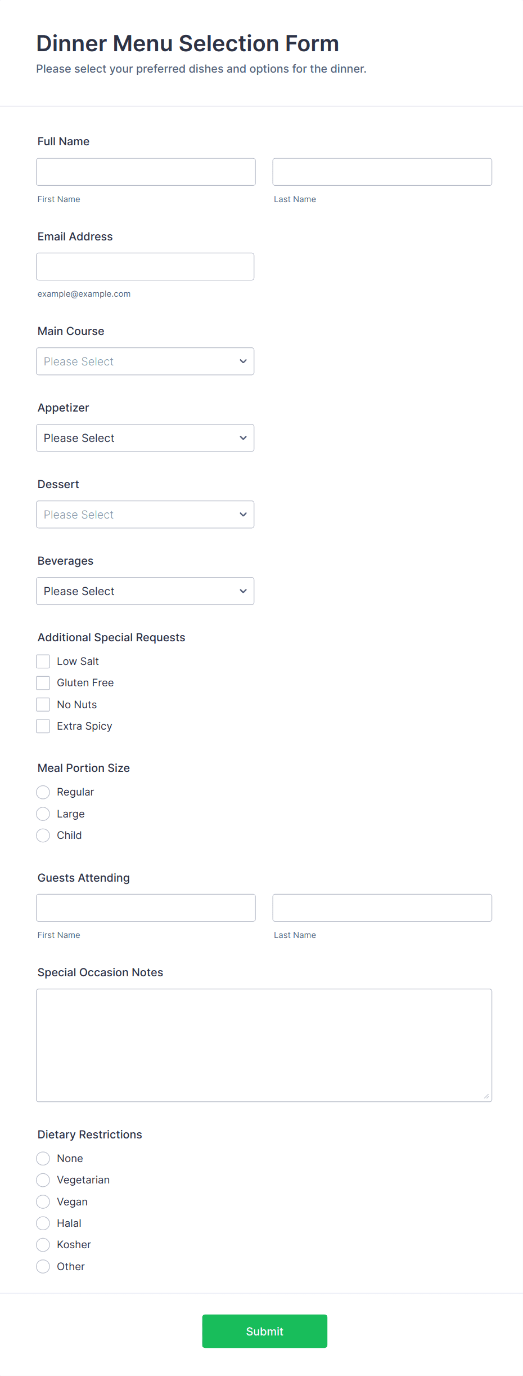Choose the Vegan radio option

tap(43, 1202)
